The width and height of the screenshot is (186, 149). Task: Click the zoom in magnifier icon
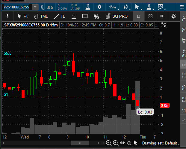[x=116, y=143]
